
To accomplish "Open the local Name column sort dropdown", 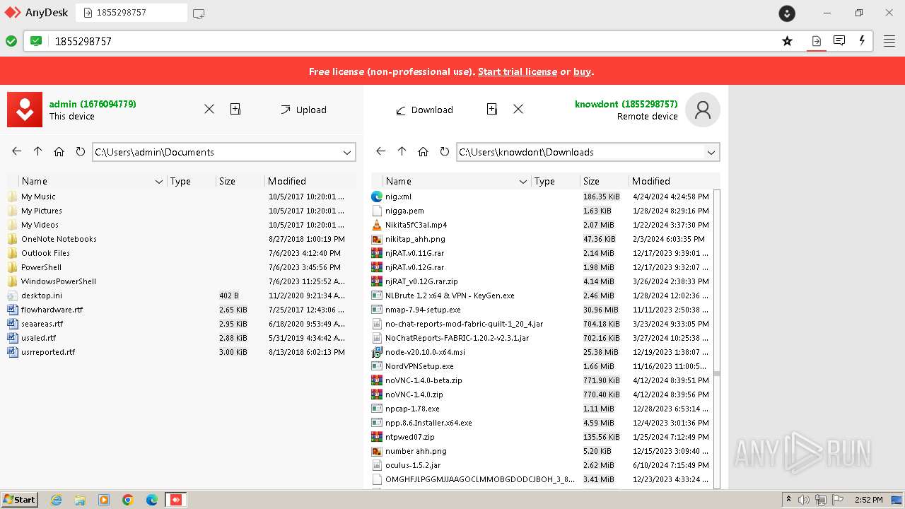I will [x=159, y=182].
